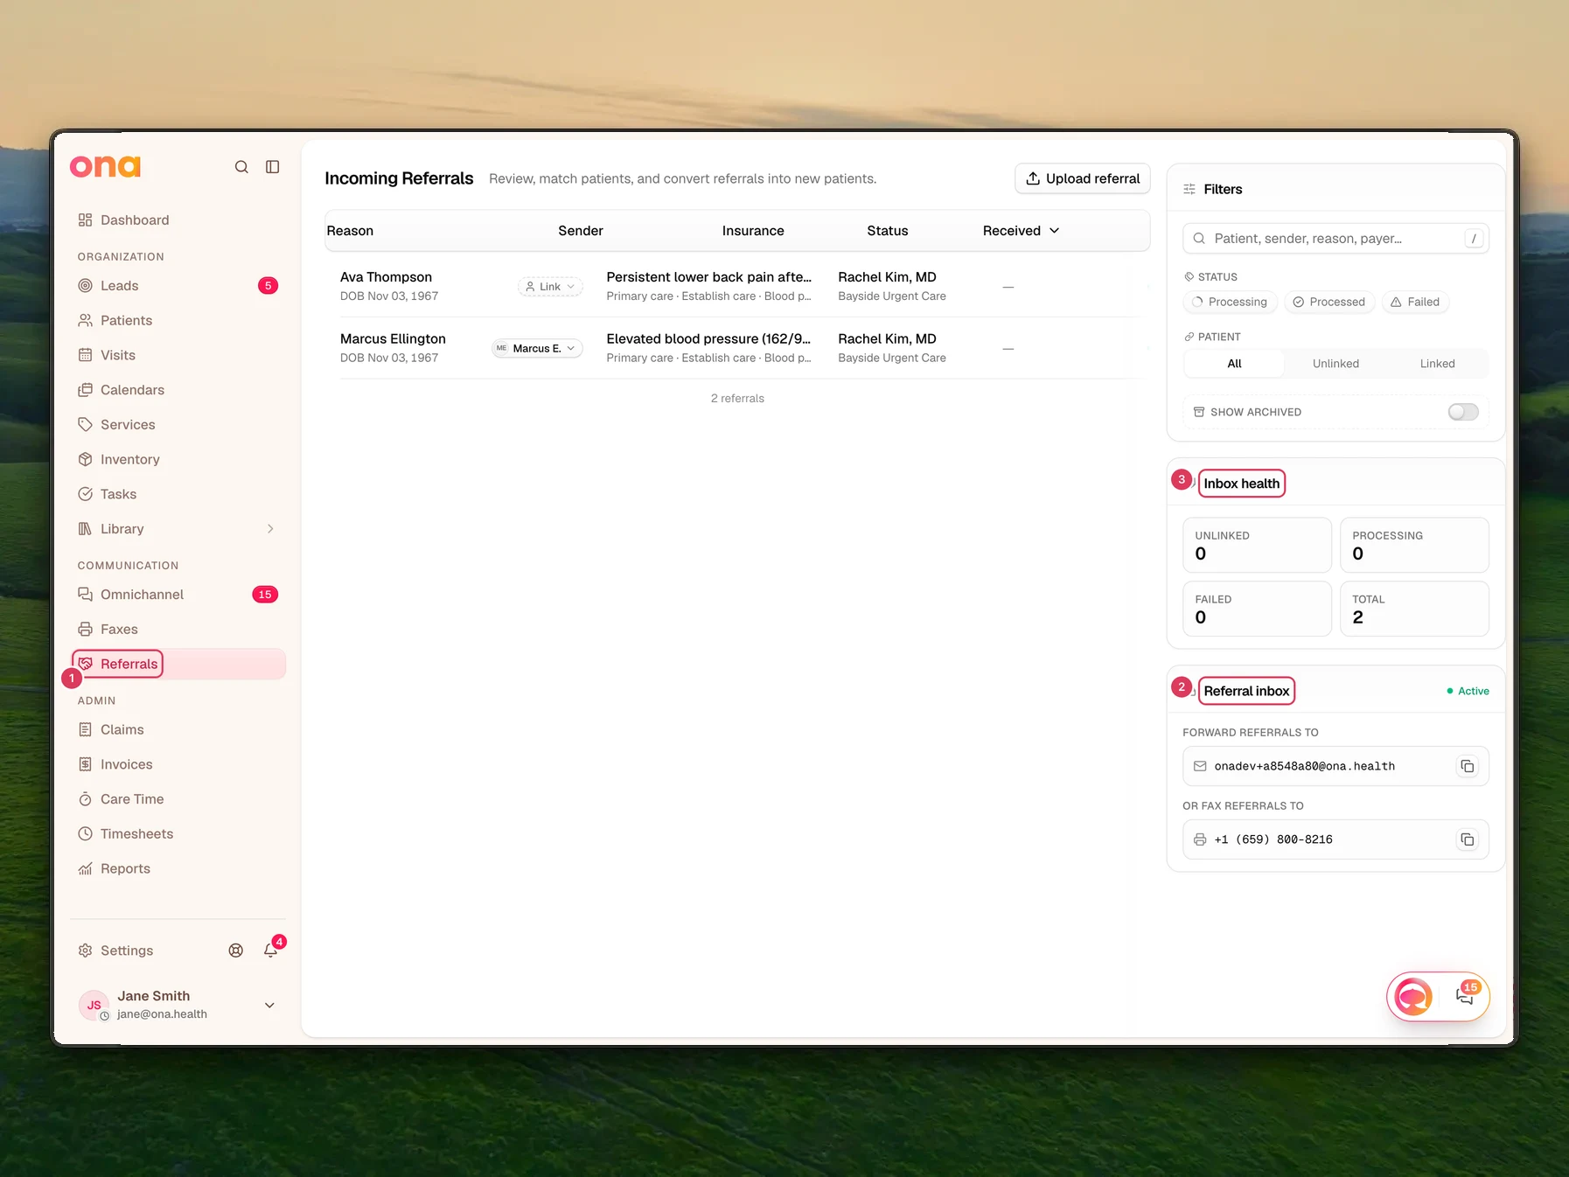
Task: Click the Care Time stopwatch icon
Action: click(85, 799)
